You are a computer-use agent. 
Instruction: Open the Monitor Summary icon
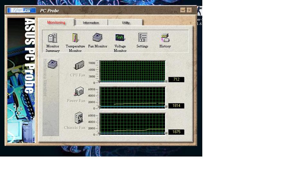point(52,38)
